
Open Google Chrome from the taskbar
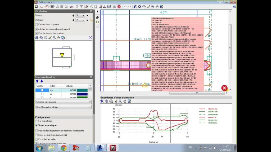[64, 148]
